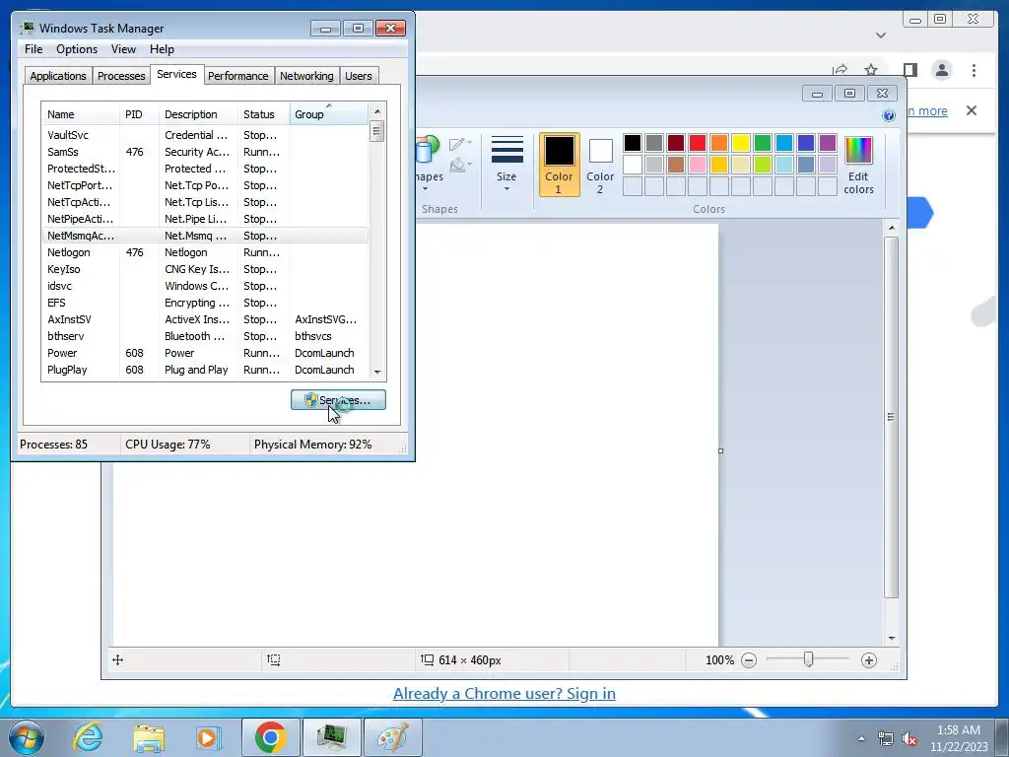This screenshot has height=757, width=1009.
Task: Show hidden tray icons arrow
Action: pos(861,739)
